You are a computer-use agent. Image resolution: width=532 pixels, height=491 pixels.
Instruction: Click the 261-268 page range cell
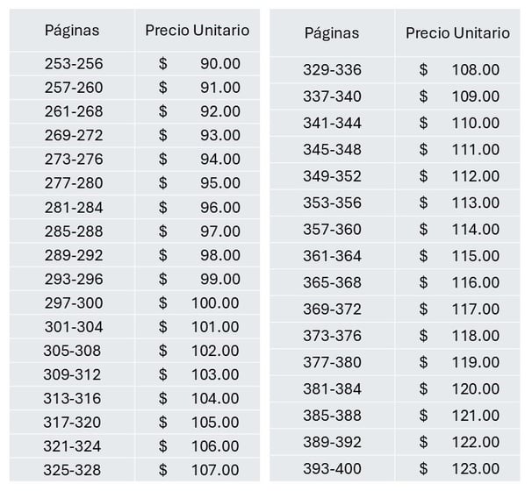click(x=73, y=111)
